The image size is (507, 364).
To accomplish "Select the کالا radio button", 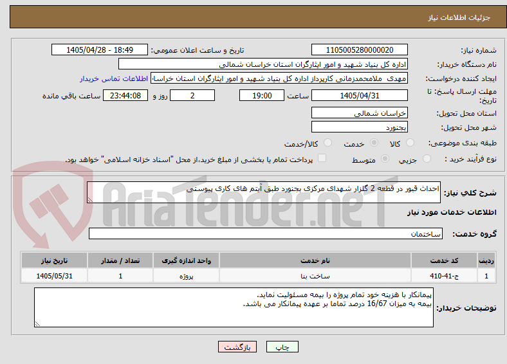I will coord(410,143).
